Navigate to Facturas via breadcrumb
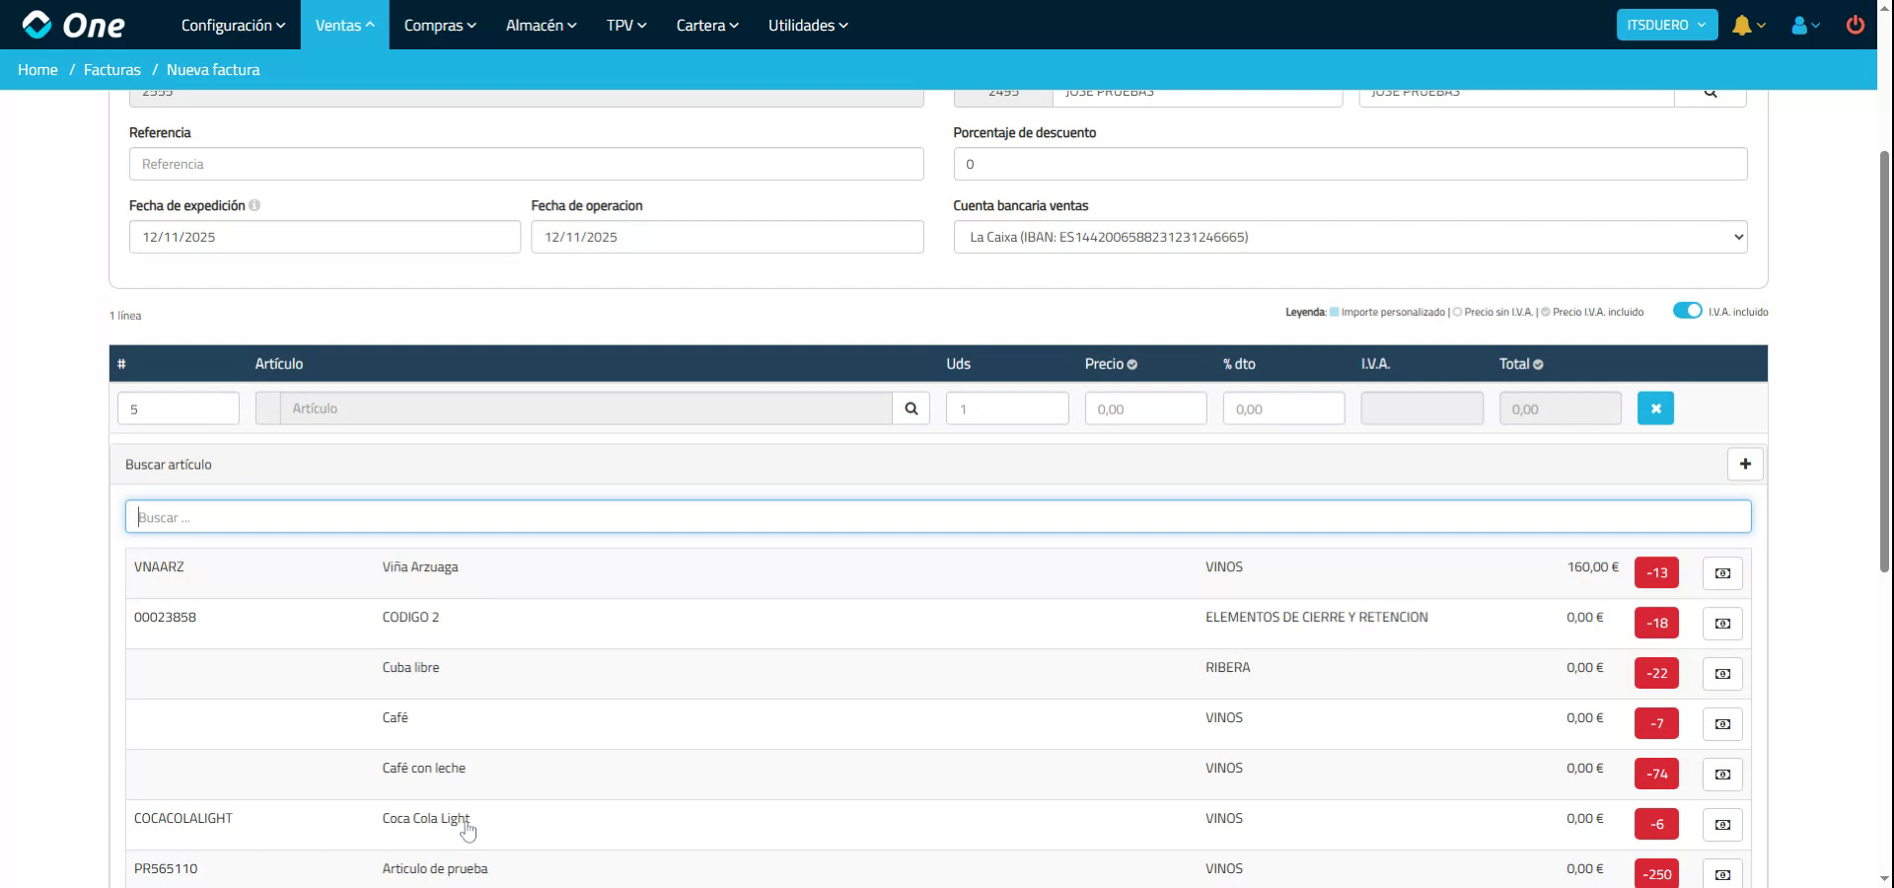The image size is (1894, 888). [x=111, y=69]
